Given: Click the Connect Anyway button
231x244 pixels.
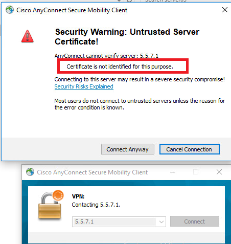Looking at the screenshot, I should [128, 149].
